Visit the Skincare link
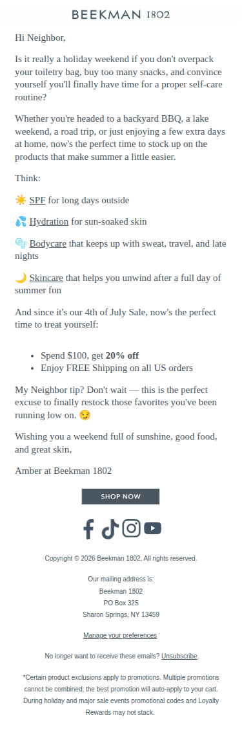242x751 pixels. coord(46,278)
